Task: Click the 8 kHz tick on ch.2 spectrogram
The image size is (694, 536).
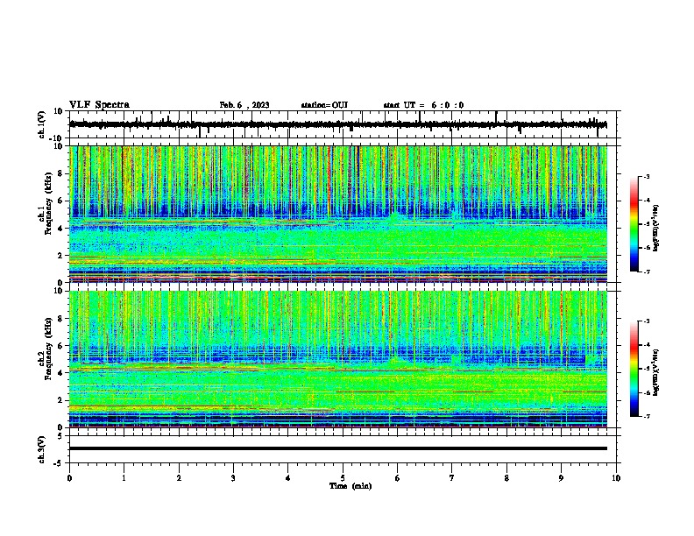Action: (60, 318)
